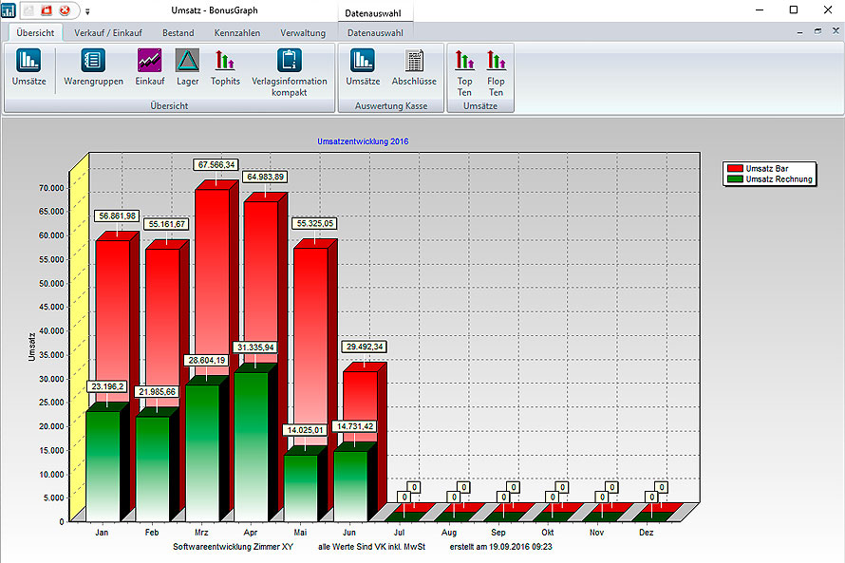Expand the quick access toolbar dropdown arrow
Viewport: 845px width, 563px height.
click(x=87, y=11)
